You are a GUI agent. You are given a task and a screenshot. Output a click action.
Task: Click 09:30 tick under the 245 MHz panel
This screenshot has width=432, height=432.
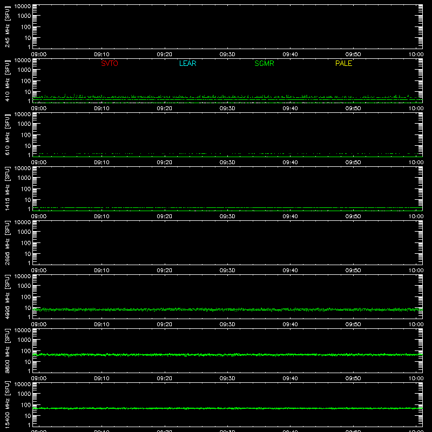click(x=227, y=55)
